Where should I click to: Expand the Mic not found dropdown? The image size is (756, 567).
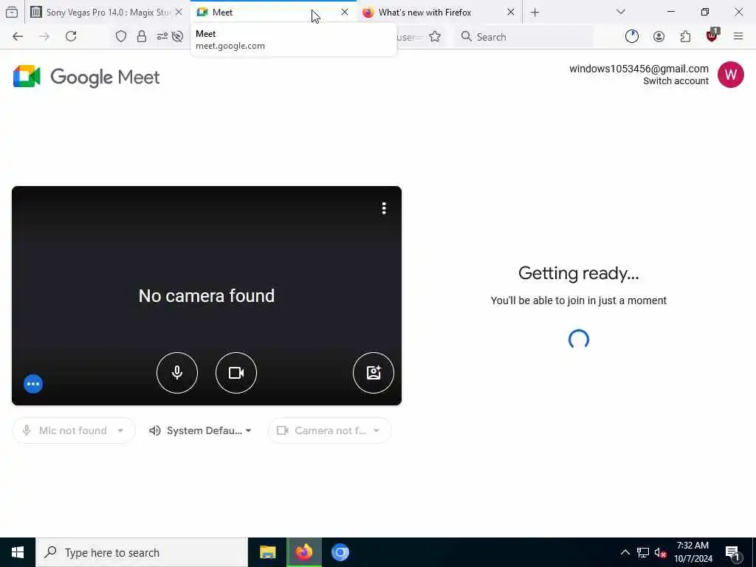click(73, 430)
